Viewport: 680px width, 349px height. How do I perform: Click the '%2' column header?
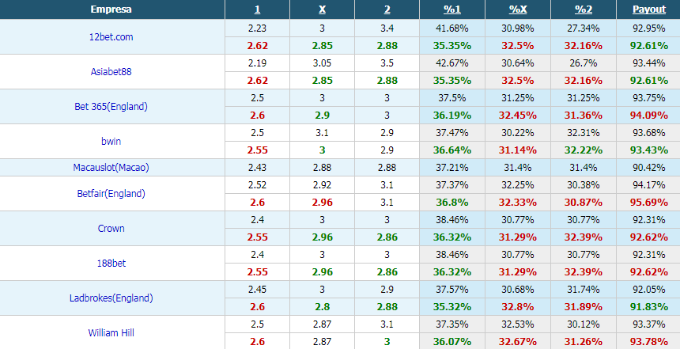click(x=584, y=9)
